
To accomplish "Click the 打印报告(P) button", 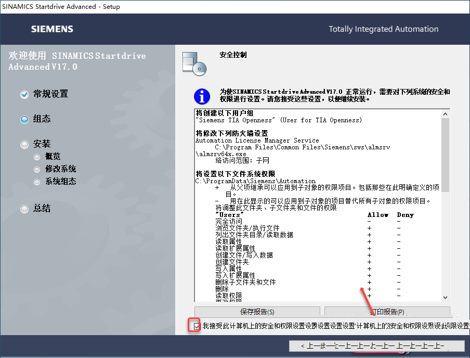I will [387, 312].
